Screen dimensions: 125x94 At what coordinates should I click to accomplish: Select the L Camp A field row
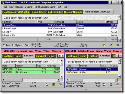(x=60, y=32)
